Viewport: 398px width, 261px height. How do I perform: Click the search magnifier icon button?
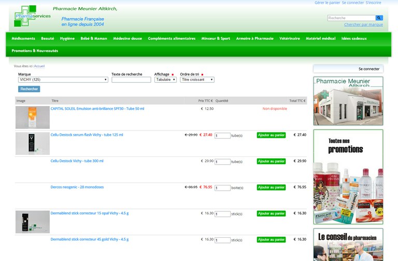pos(379,18)
